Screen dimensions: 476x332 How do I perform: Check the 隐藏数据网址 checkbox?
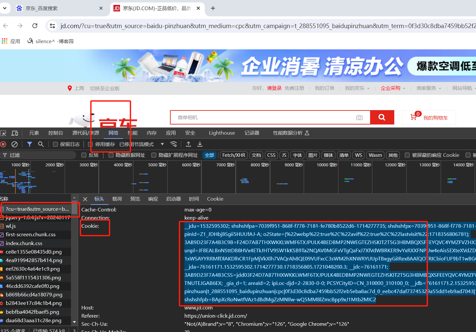point(111,155)
